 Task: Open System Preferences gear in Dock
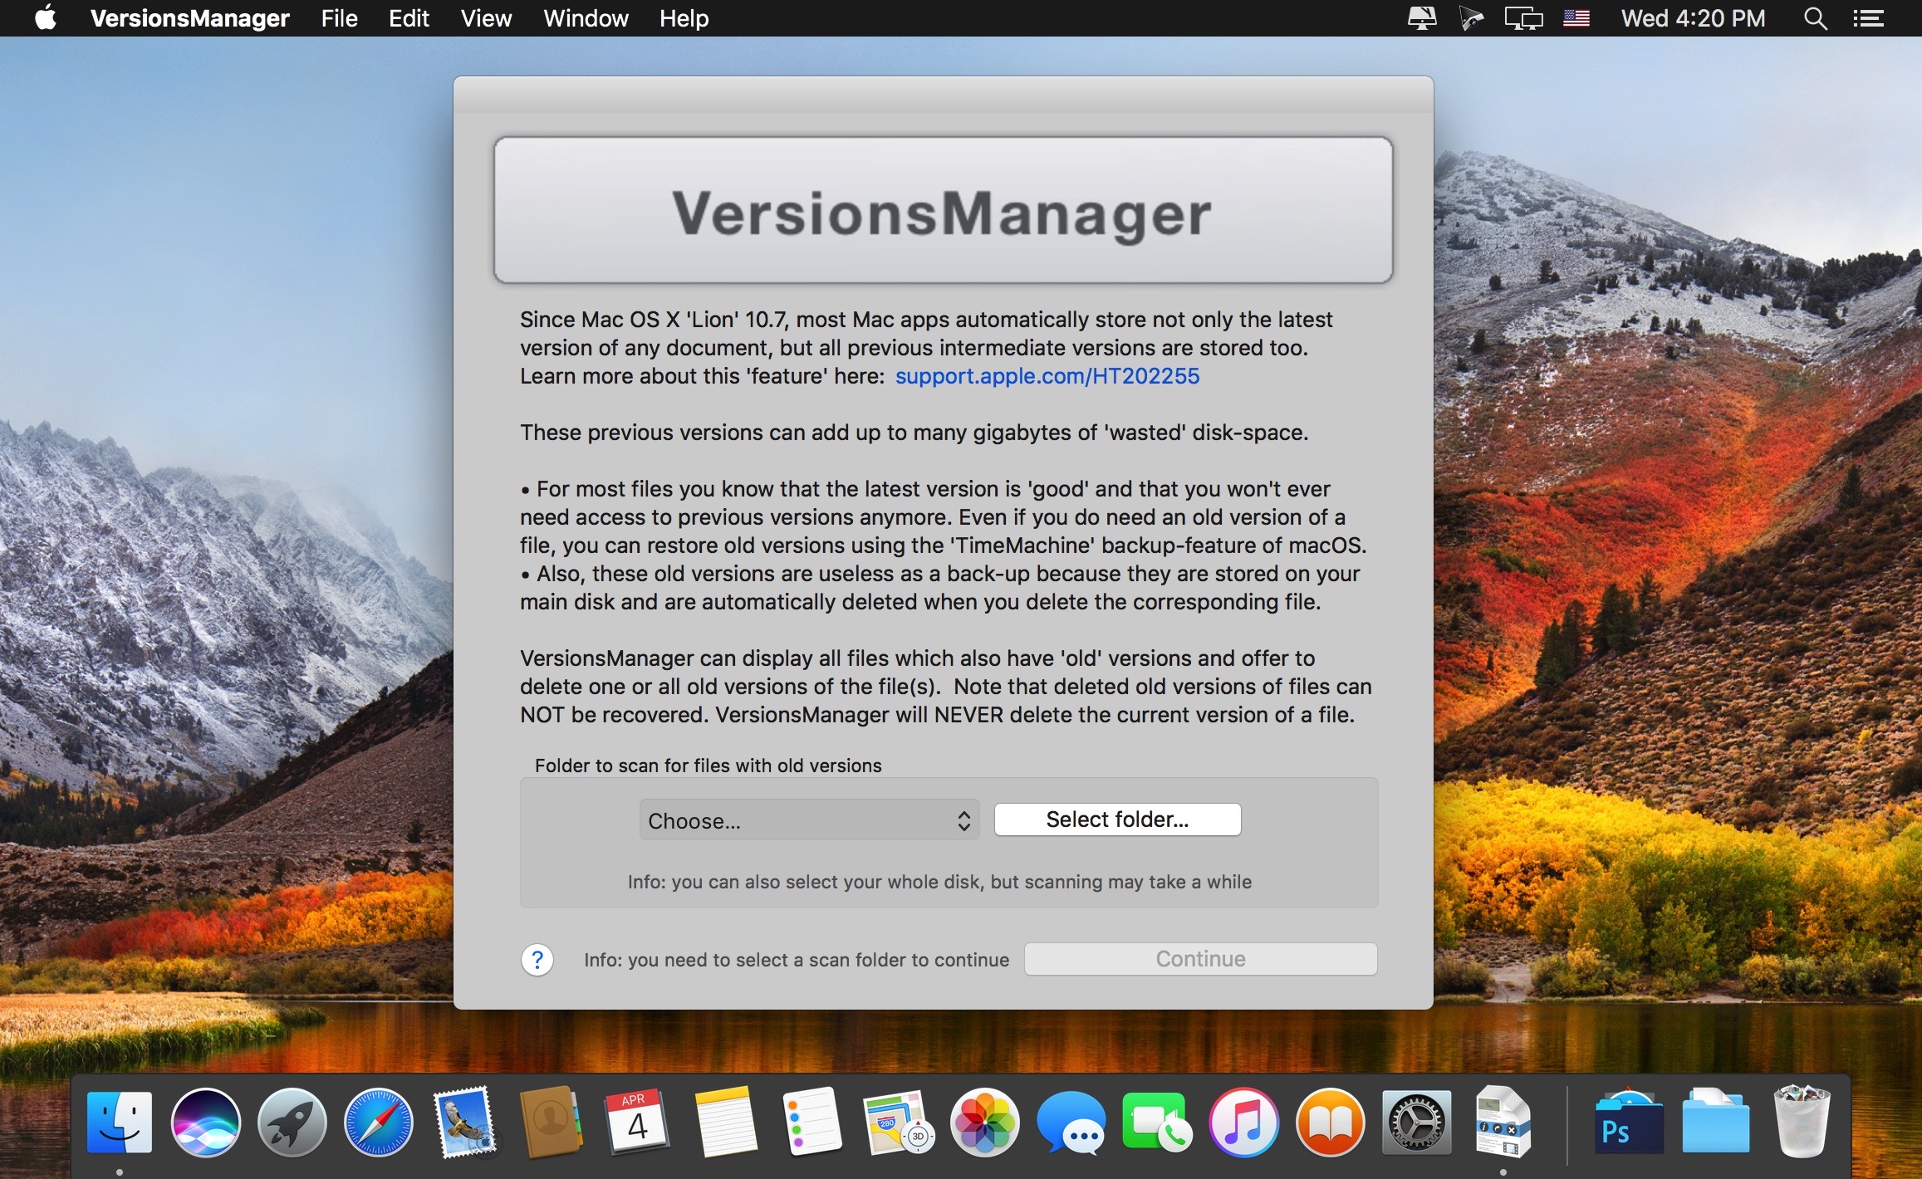point(1417,1123)
